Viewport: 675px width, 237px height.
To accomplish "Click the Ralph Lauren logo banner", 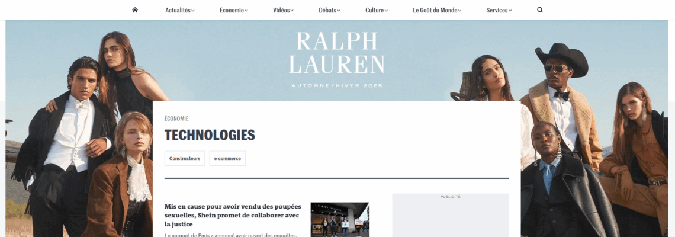I will pyautogui.click(x=337, y=53).
